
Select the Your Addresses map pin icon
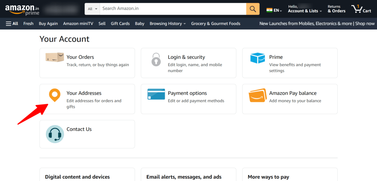pos(55,96)
